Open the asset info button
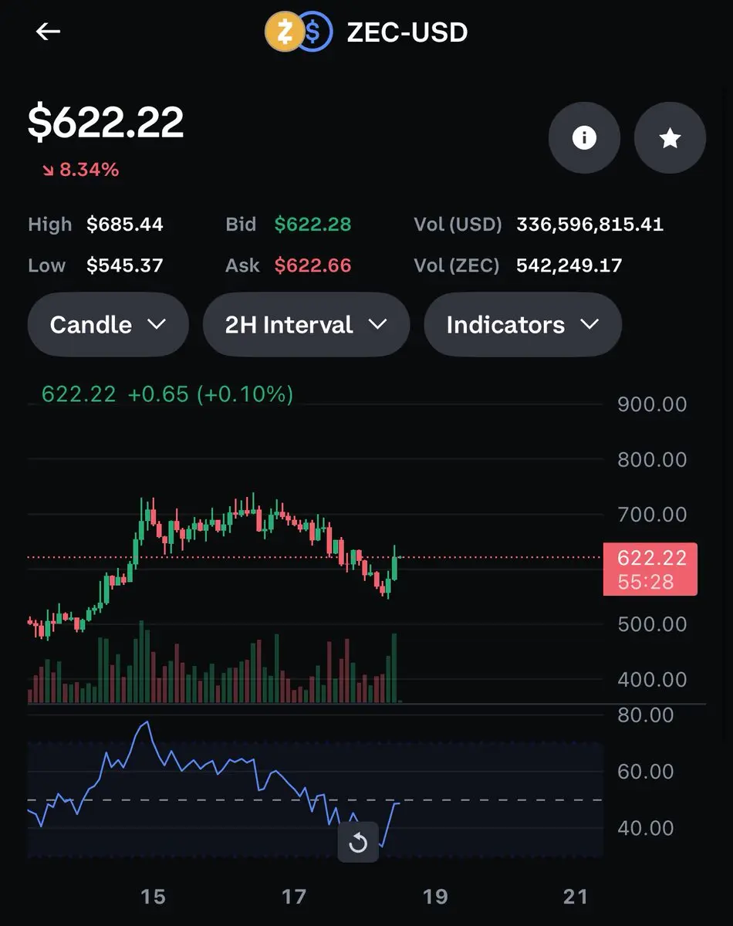The image size is (733, 926). 584,138
